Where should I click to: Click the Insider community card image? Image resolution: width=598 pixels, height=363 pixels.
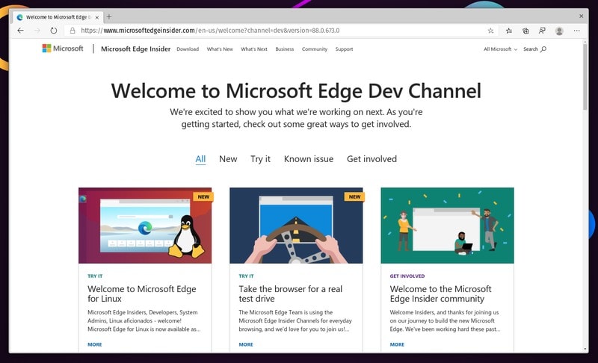point(447,226)
